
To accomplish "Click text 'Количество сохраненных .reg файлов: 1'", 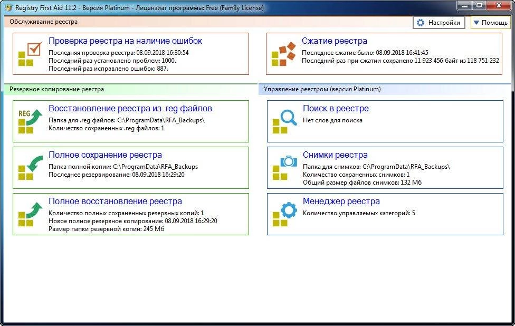I will tap(107, 128).
